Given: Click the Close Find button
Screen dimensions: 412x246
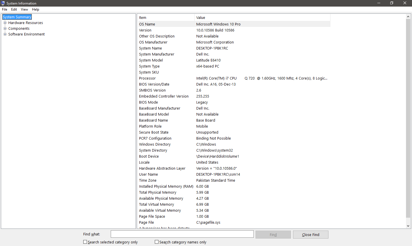Looking at the screenshot, I should click(x=311, y=235).
